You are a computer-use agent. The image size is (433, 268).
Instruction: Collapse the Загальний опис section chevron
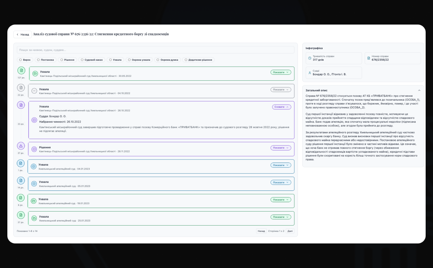click(x=419, y=91)
